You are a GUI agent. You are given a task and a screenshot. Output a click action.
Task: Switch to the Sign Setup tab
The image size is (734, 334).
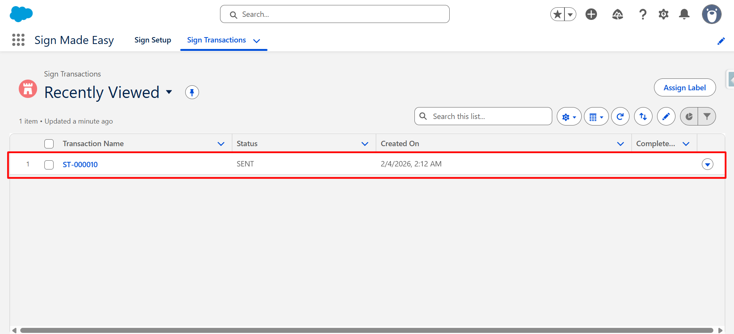point(153,40)
